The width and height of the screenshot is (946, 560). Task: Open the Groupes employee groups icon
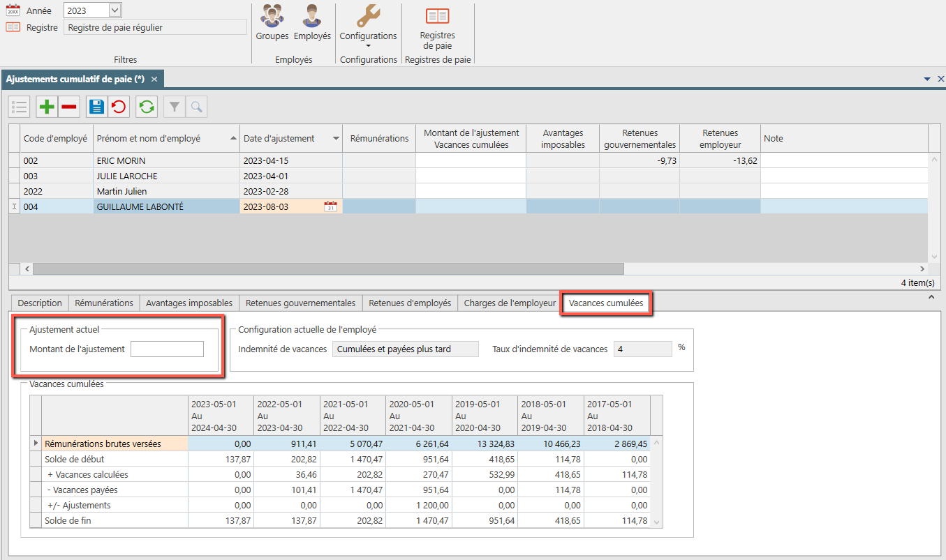point(272,22)
